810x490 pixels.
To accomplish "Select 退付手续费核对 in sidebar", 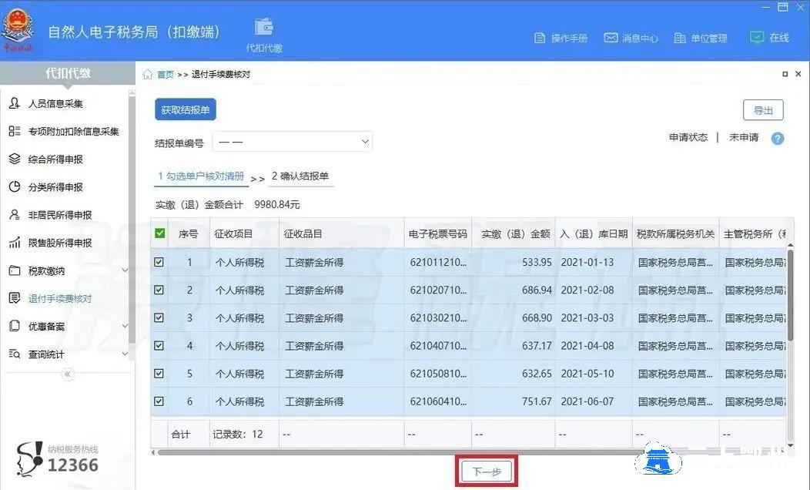I will coord(60,299).
